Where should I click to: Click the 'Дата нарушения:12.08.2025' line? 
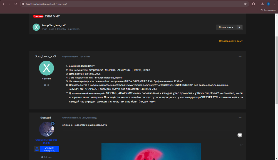point(85,74)
